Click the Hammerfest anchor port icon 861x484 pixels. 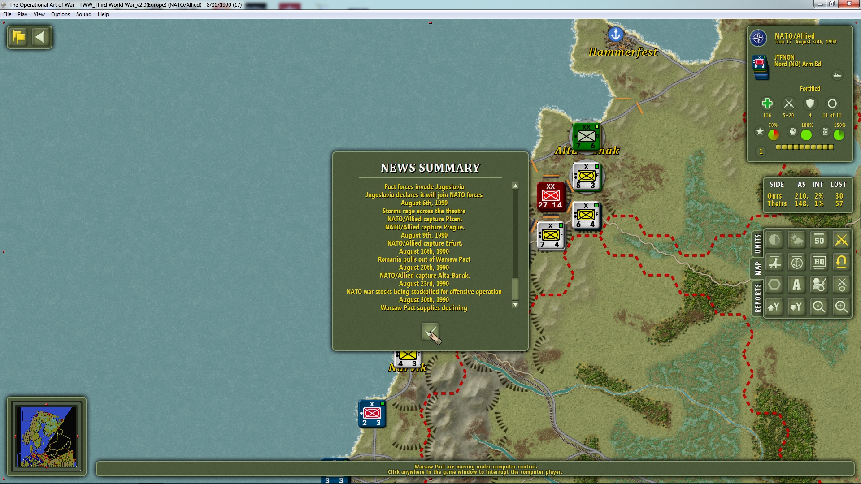(x=616, y=34)
